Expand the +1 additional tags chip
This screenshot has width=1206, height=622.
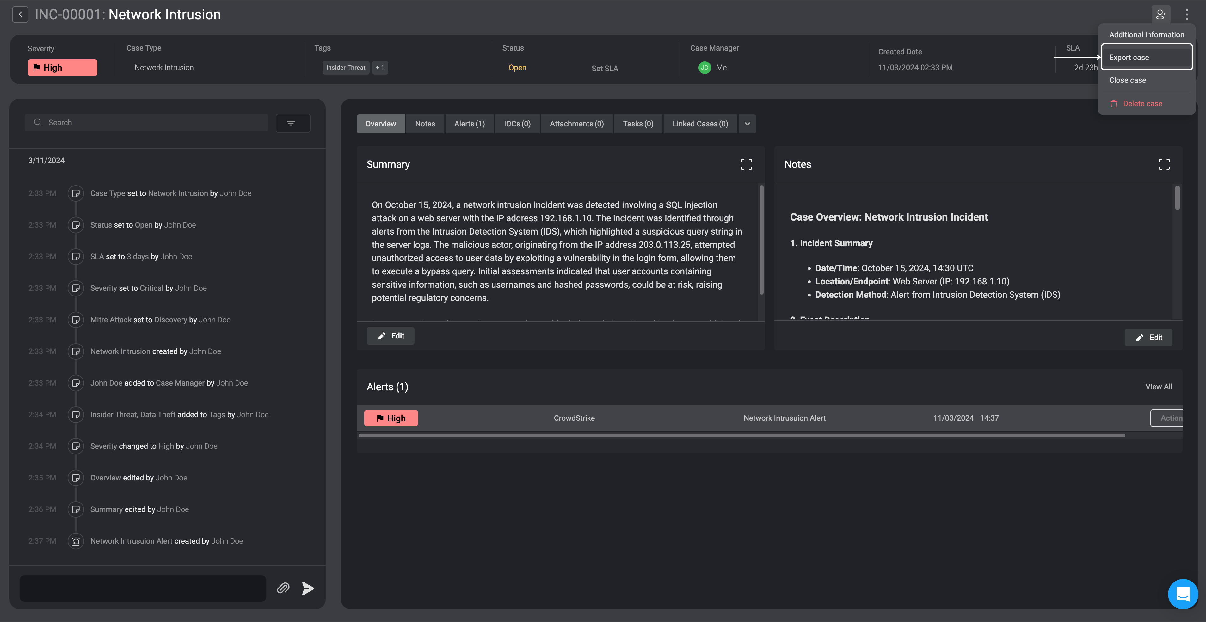click(x=380, y=67)
